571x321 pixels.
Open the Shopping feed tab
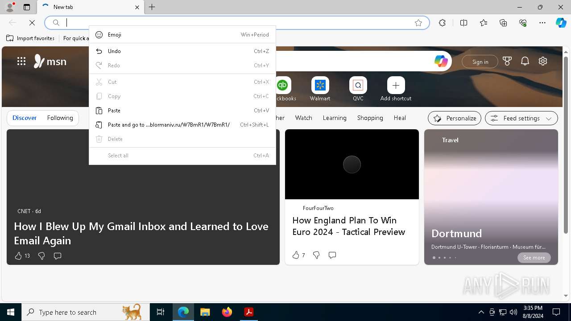370,118
